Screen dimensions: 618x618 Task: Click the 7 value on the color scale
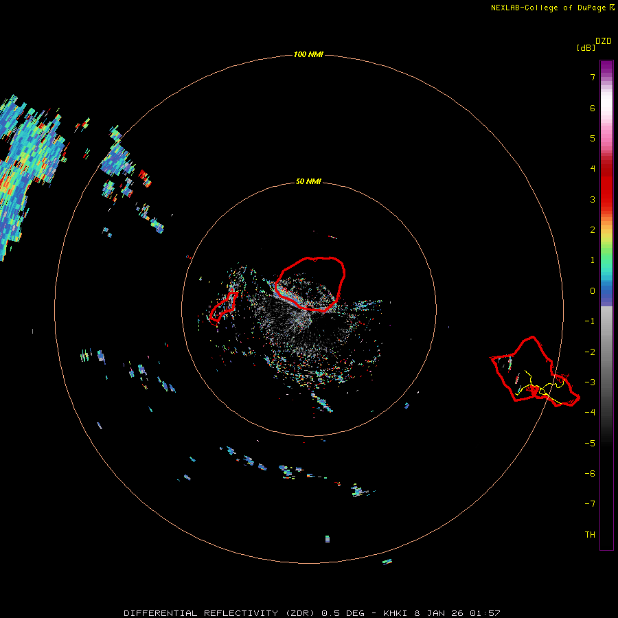pos(593,77)
